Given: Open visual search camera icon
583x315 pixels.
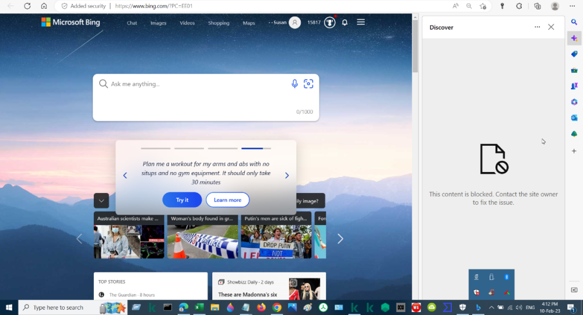Looking at the screenshot, I should click(x=308, y=84).
